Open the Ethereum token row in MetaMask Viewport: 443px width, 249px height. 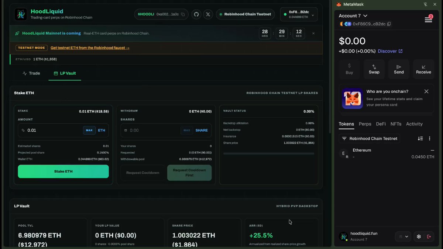pos(387,153)
